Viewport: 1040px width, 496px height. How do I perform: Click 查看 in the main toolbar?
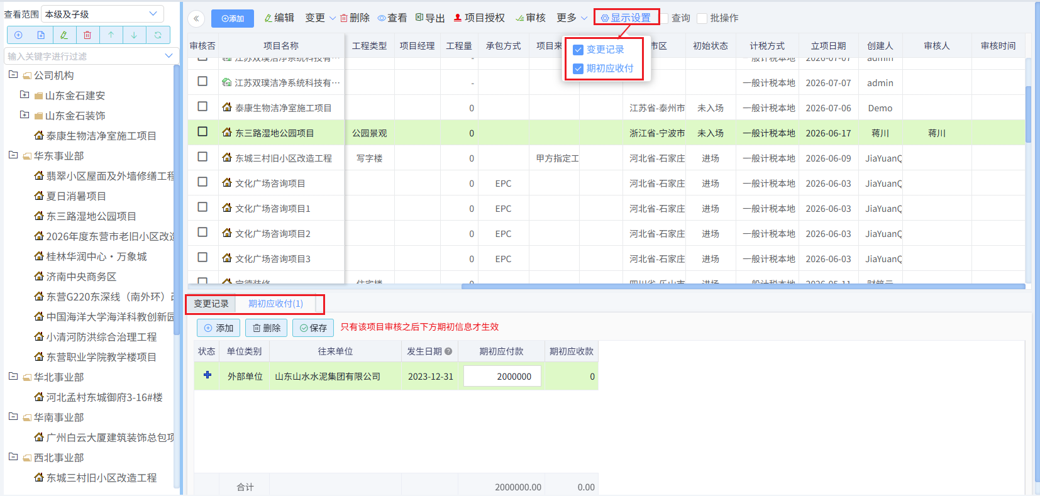pyautogui.click(x=392, y=18)
